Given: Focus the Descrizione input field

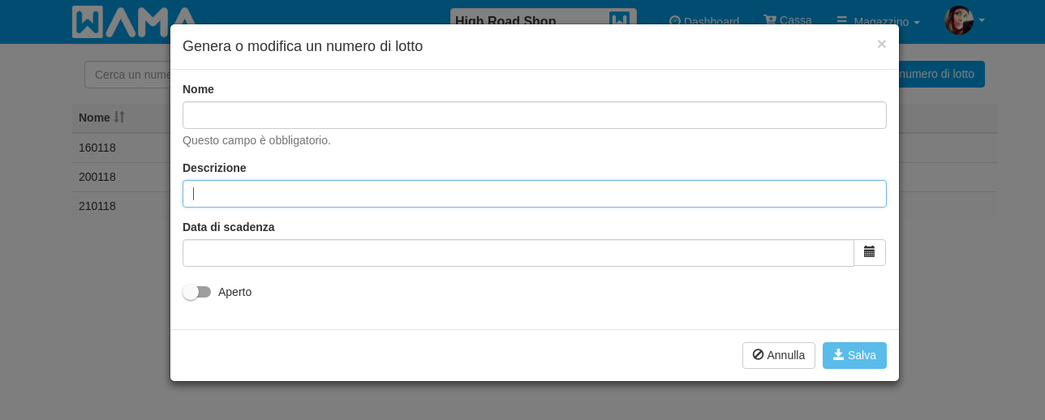Looking at the screenshot, I should [535, 194].
